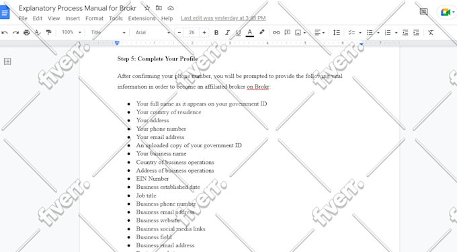Decrease indent icon
457x252 pixels.
pos(405,33)
